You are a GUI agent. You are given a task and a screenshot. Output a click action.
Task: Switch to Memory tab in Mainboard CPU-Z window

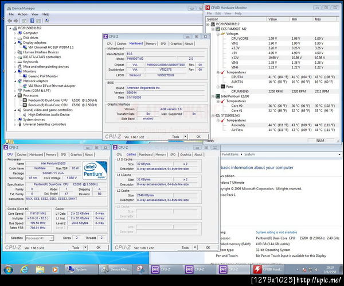pos(151,44)
